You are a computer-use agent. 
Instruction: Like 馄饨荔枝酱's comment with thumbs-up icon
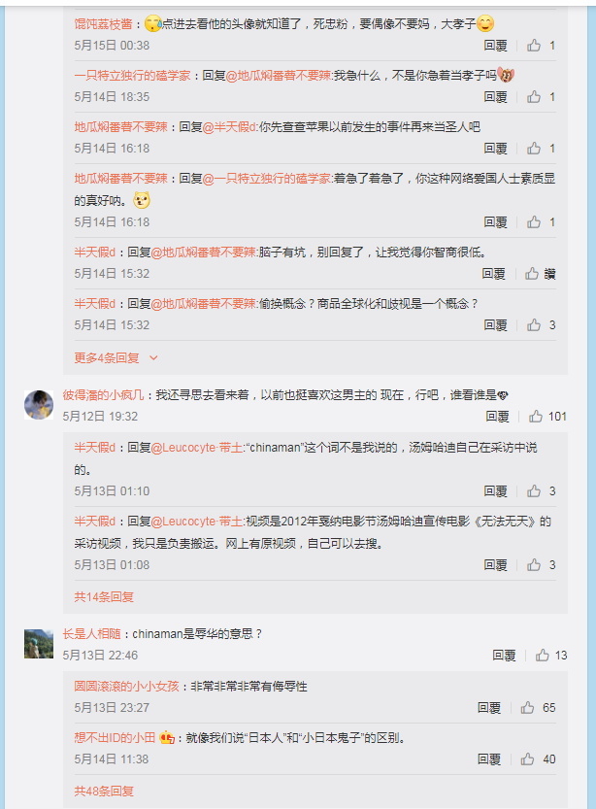[x=534, y=46]
